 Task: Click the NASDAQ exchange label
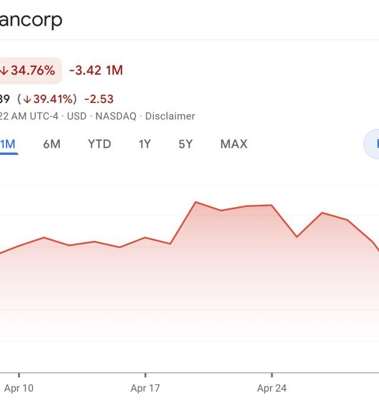tap(116, 116)
